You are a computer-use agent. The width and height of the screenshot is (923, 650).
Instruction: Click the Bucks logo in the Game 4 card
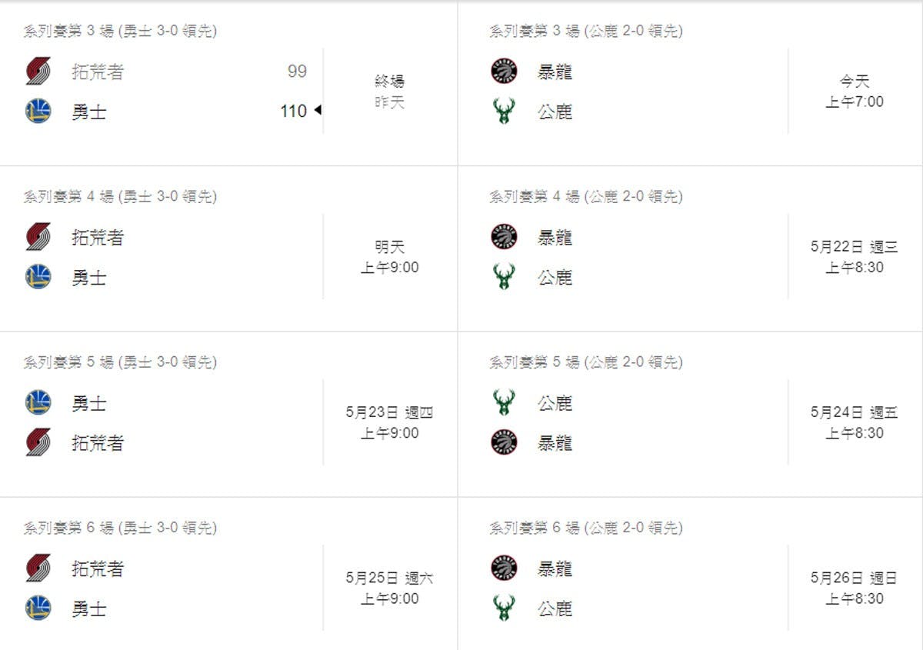click(x=504, y=277)
